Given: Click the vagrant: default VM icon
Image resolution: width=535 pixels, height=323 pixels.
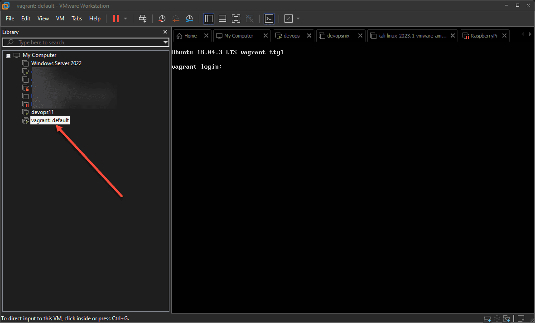Looking at the screenshot, I should 25,121.
